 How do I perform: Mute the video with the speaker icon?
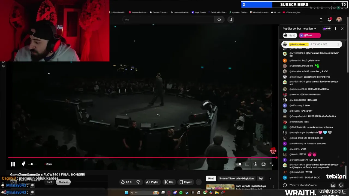point(23,164)
